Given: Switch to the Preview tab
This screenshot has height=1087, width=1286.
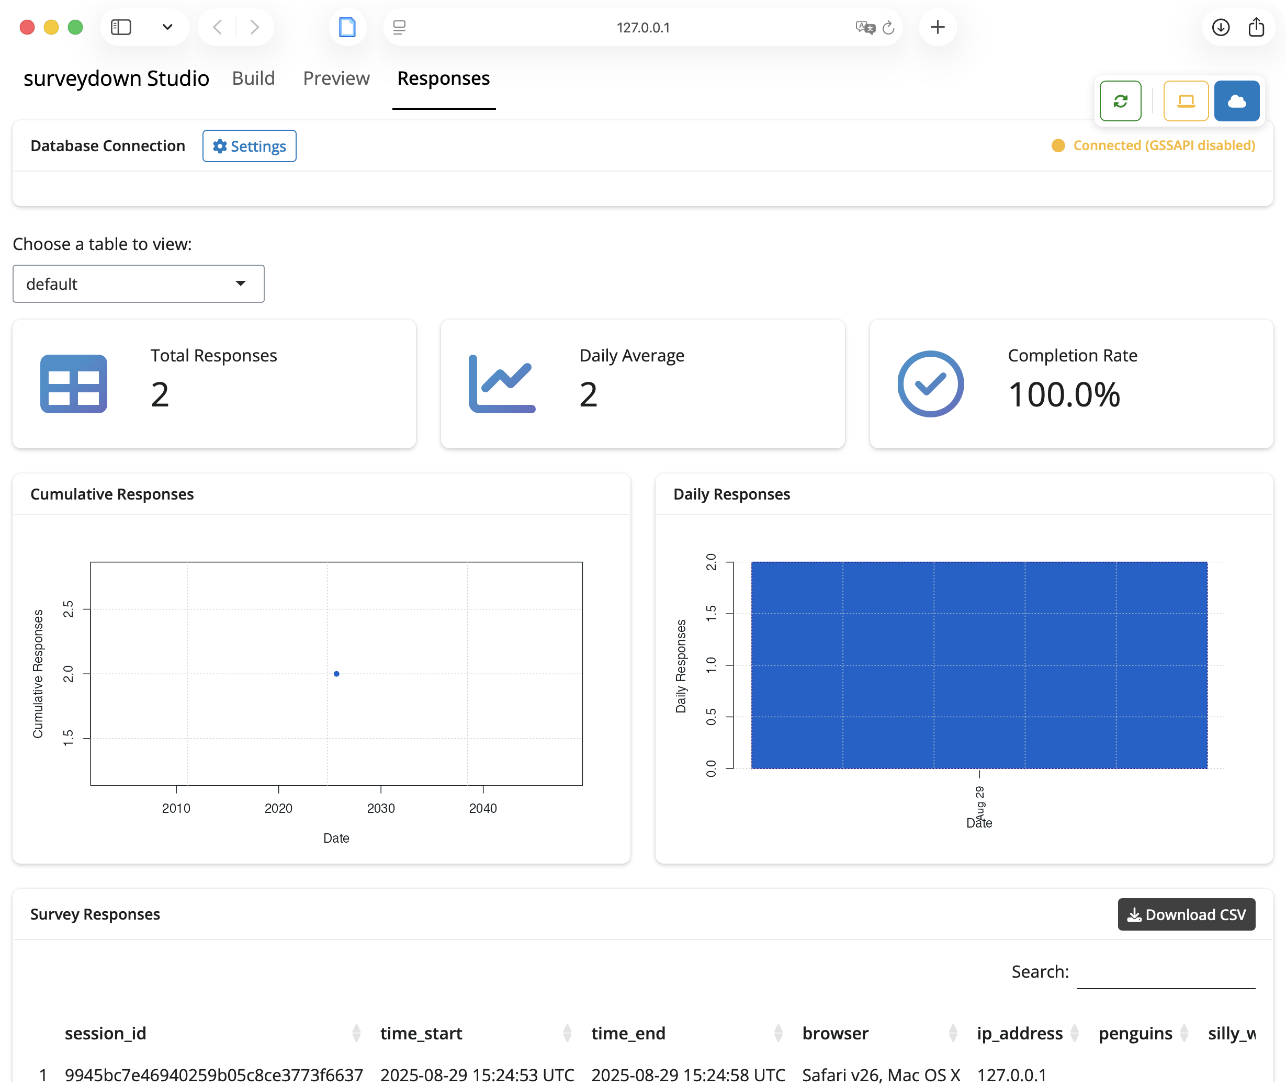Looking at the screenshot, I should (336, 78).
